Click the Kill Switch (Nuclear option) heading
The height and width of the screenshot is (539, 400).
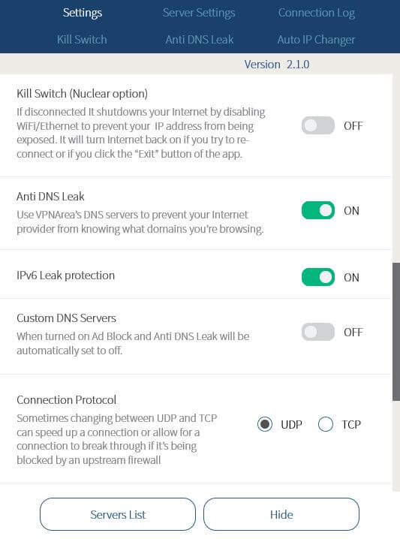[x=82, y=94]
